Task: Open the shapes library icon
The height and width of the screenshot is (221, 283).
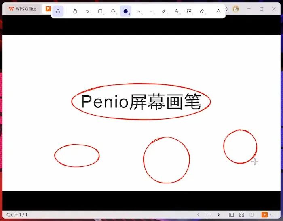Action: click(218, 11)
